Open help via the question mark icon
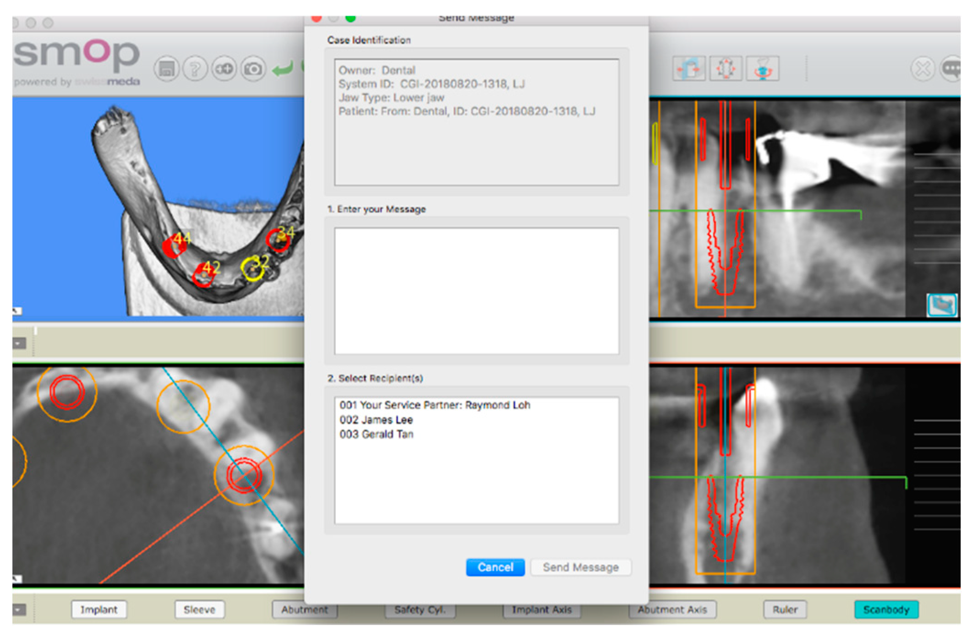This screenshot has width=972, height=637. point(195,69)
